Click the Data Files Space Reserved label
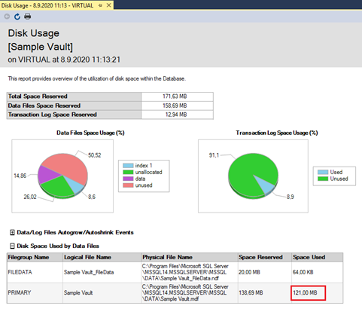Viewport: 362px width, 312px height. [44, 106]
